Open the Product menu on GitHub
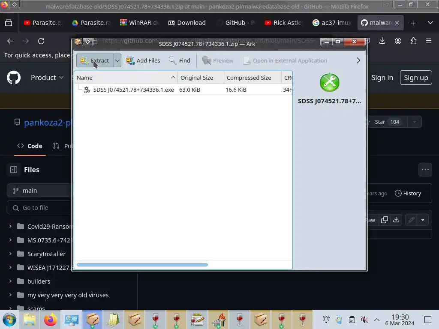The width and height of the screenshot is (439, 329). tap(47, 78)
